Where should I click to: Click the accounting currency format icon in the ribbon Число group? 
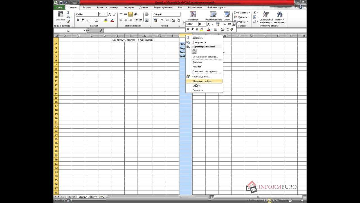[x=156, y=20]
